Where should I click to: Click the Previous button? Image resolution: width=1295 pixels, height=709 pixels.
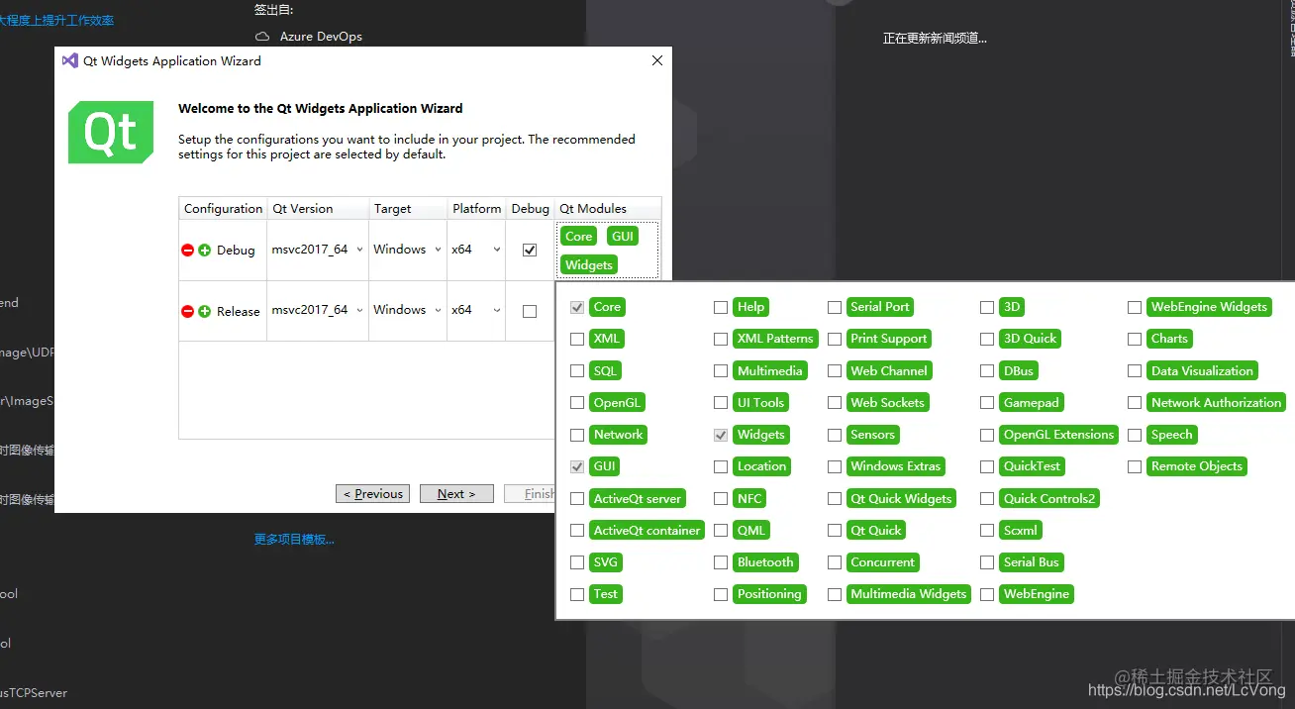point(373,493)
